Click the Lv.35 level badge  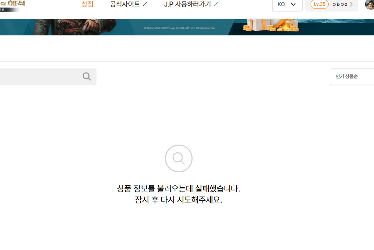pos(319,4)
